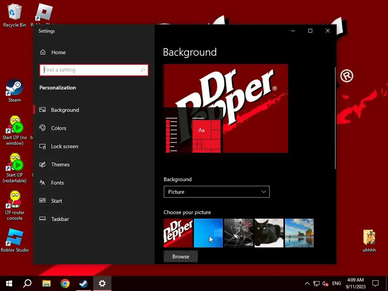Image resolution: width=388 pixels, height=291 pixels.
Task: Launch the Steam desktop shortcut
Action: click(14, 91)
